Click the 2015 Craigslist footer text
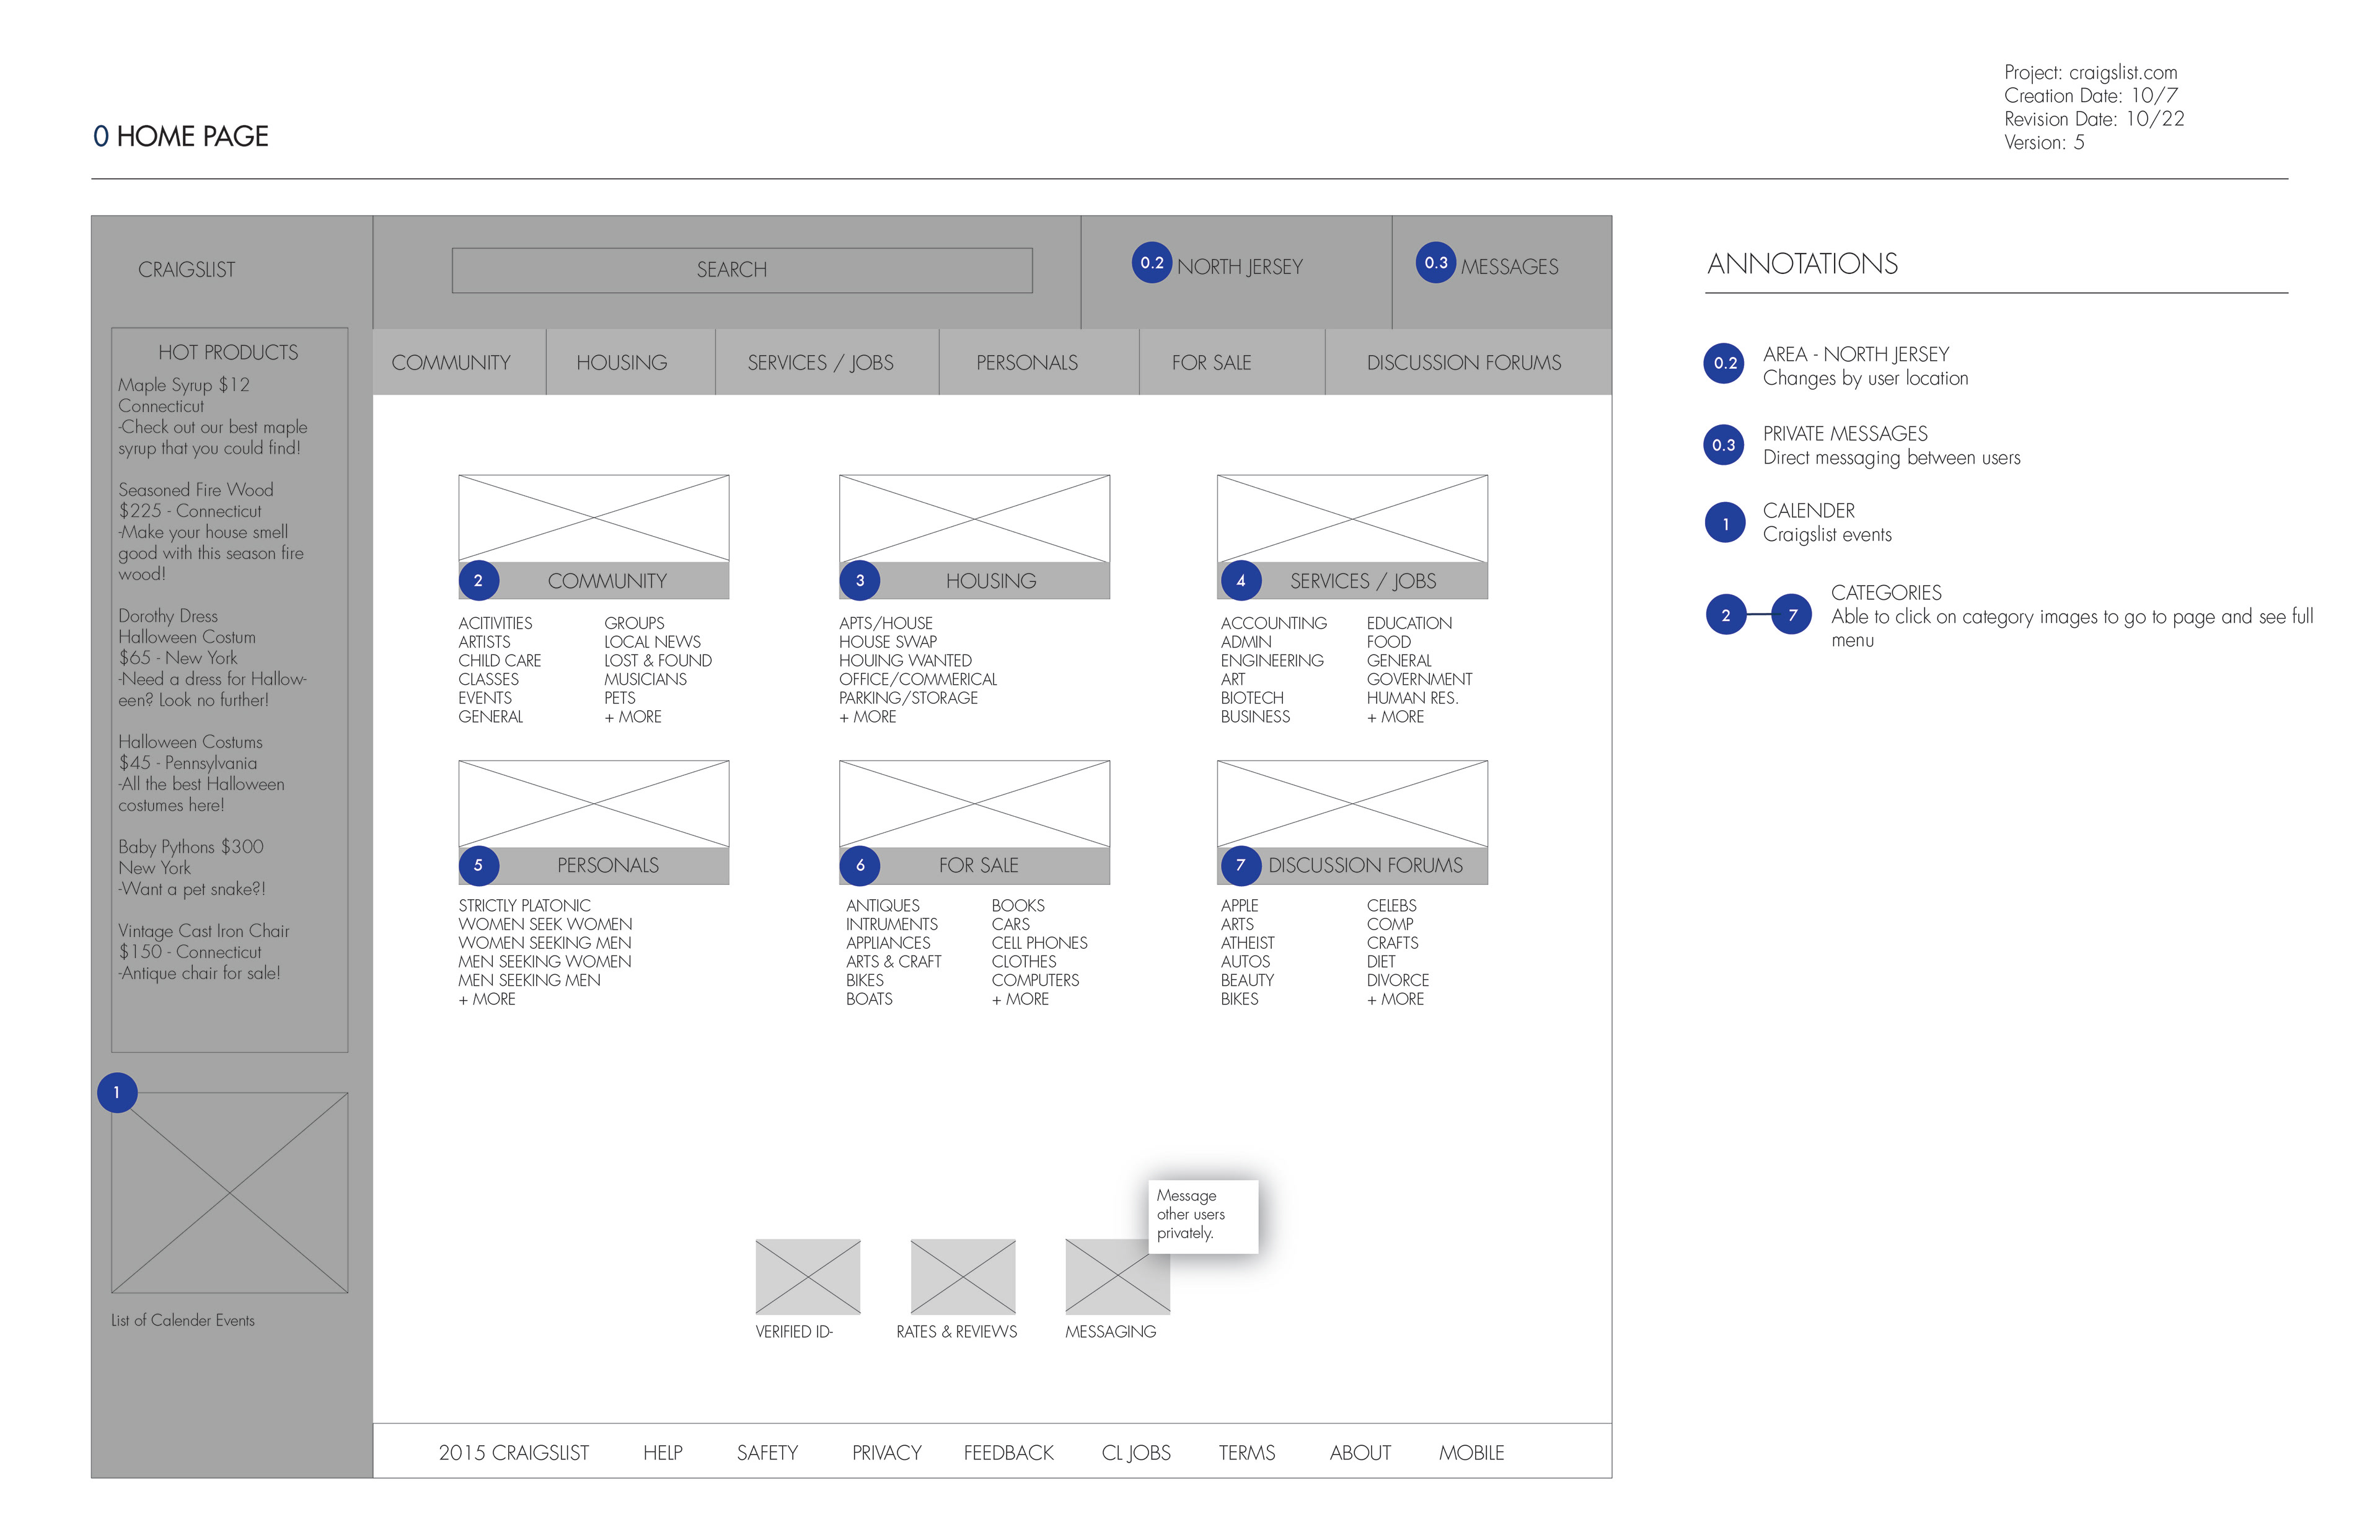Image resolution: width=2380 pixels, height=1540 pixels. 513,1452
